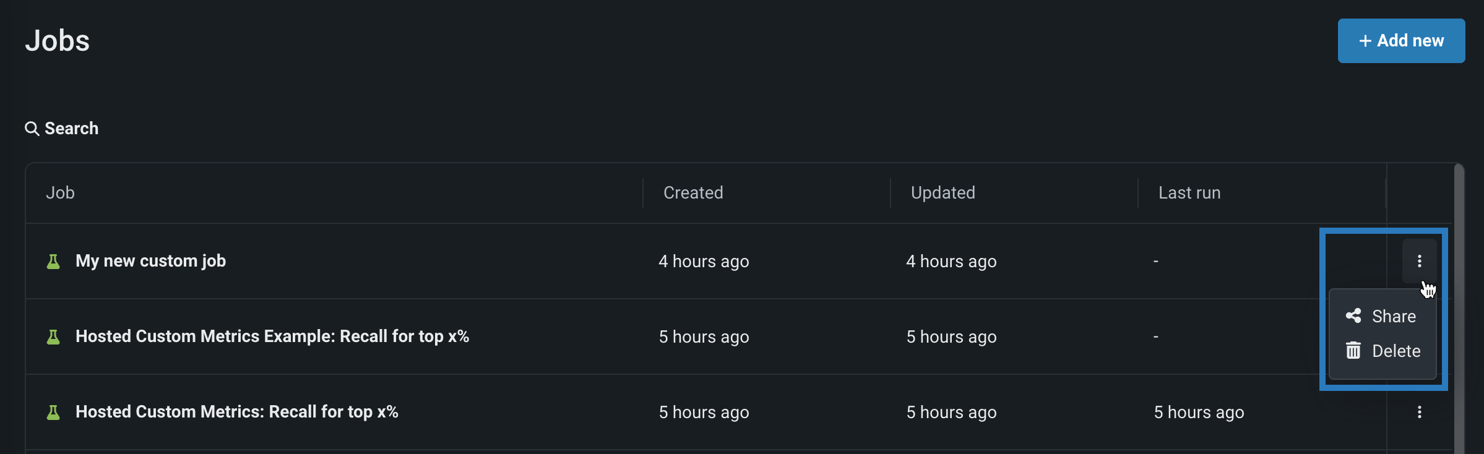This screenshot has width=1484, height=454.
Task: Sort by the Job column header
Action: (60, 193)
